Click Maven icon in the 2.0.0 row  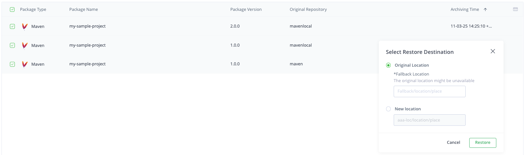coord(25,27)
